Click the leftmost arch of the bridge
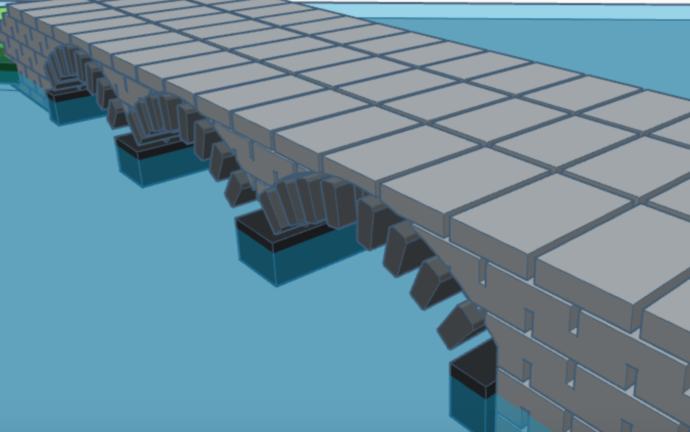 tap(66, 66)
